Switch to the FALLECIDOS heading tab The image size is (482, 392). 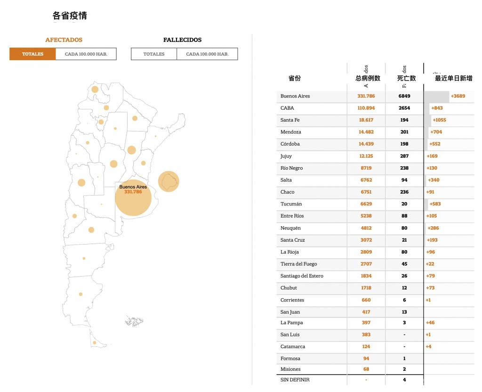click(x=182, y=40)
